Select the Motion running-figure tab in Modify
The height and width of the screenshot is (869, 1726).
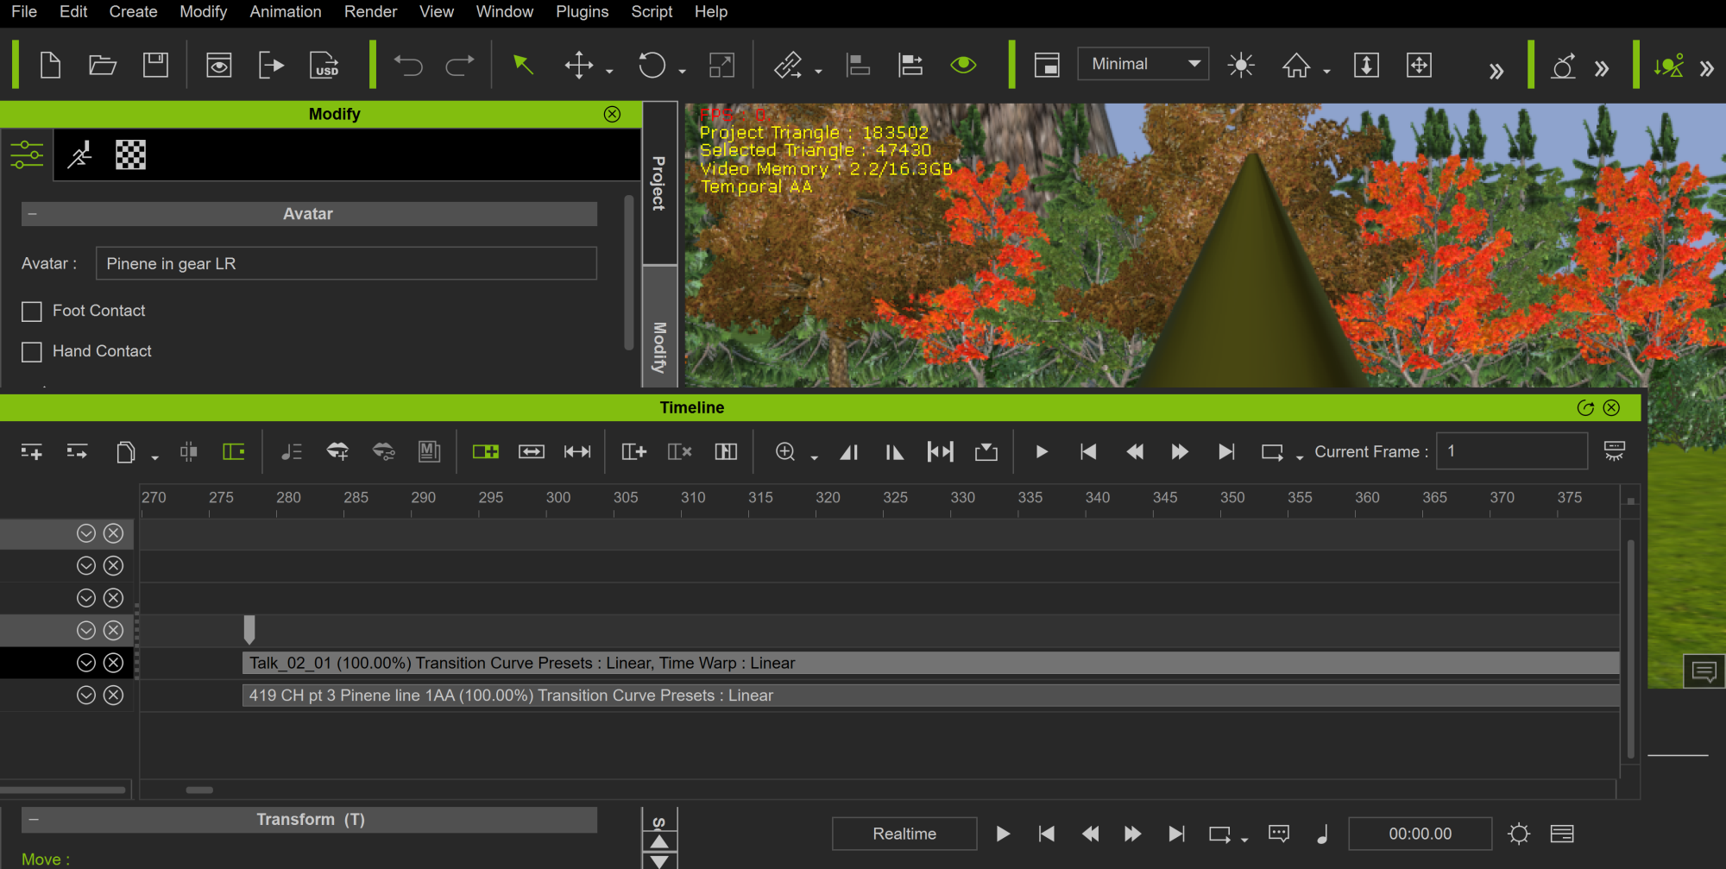tap(80, 155)
